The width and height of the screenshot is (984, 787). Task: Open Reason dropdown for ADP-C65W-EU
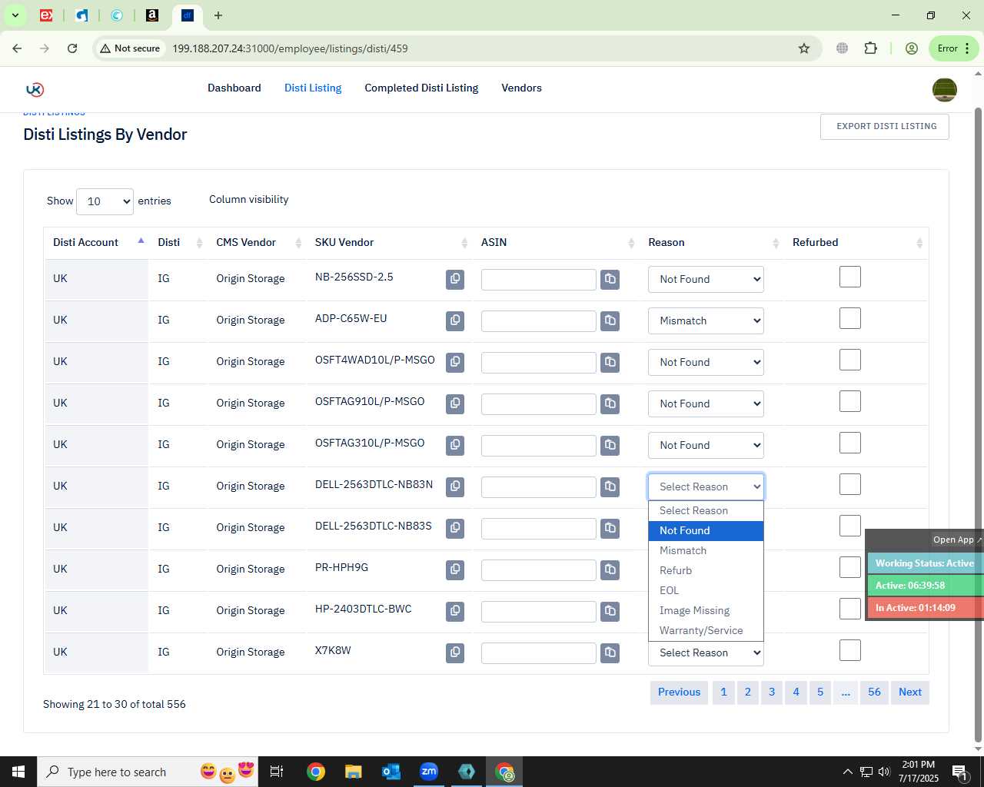(x=706, y=320)
